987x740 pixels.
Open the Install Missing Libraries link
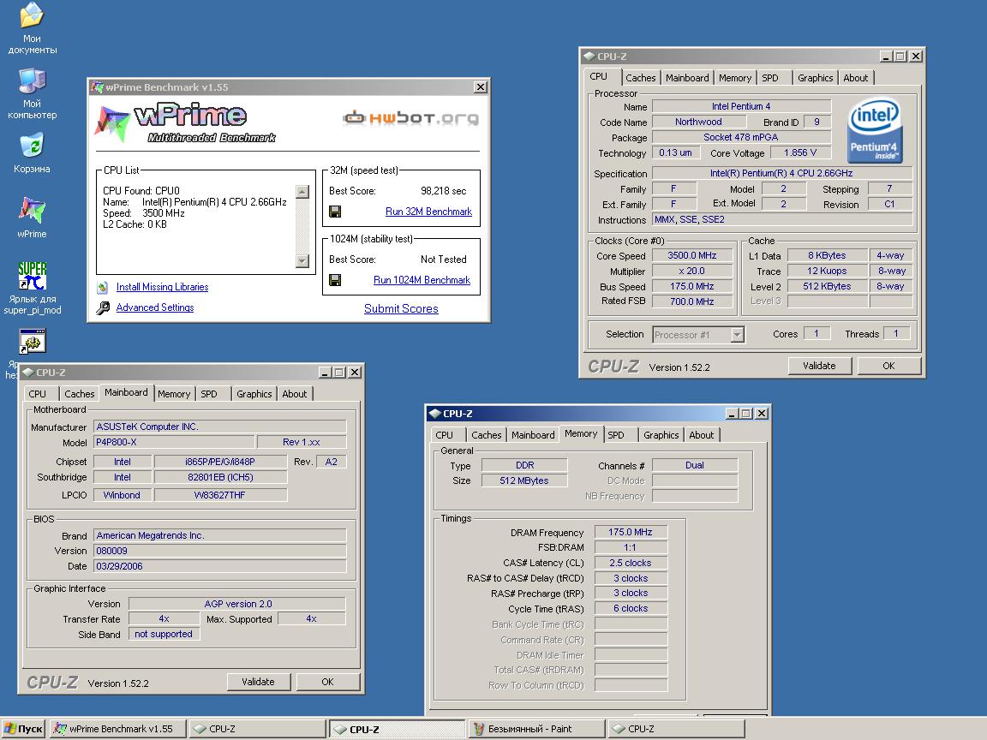coord(163,287)
